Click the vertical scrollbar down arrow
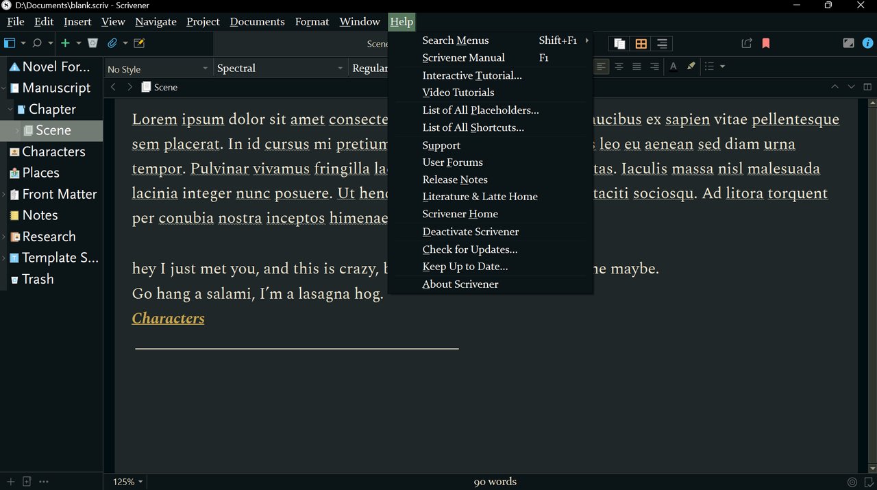The height and width of the screenshot is (490, 877). tap(872, 467)
